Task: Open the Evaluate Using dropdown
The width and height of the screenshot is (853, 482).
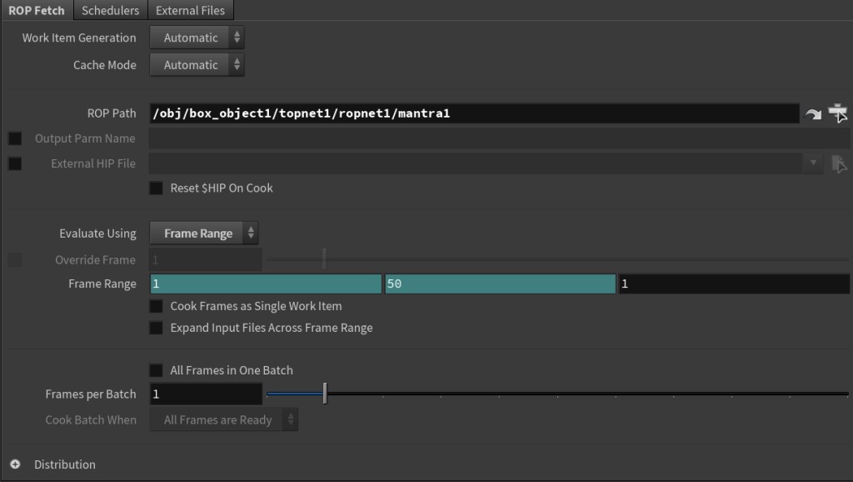Action: (204, 233)
